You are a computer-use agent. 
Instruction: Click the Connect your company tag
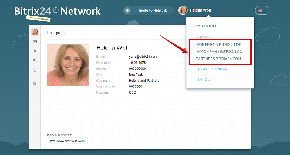coord(38,18)
